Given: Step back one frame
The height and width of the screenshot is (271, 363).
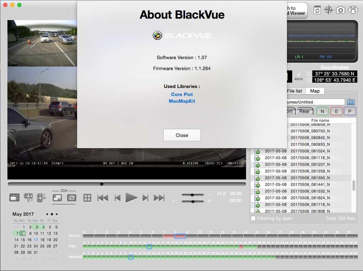Looking at the screenshot, I should (x=118, y=198).
